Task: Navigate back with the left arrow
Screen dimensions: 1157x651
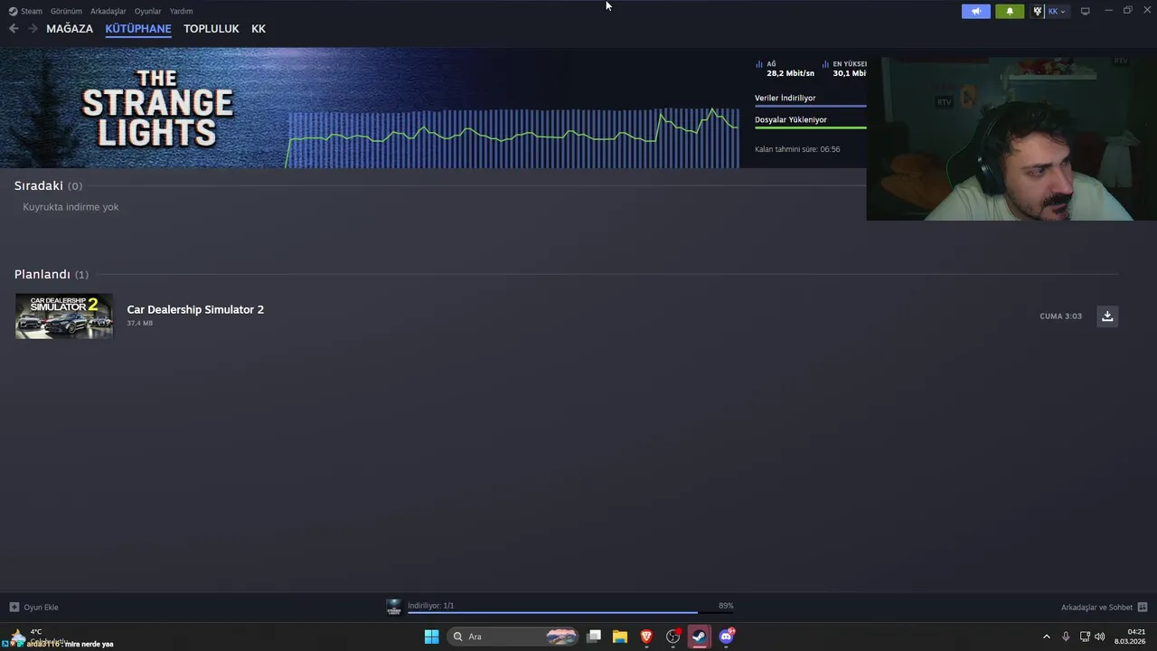Action: click(x=14, y=28)
